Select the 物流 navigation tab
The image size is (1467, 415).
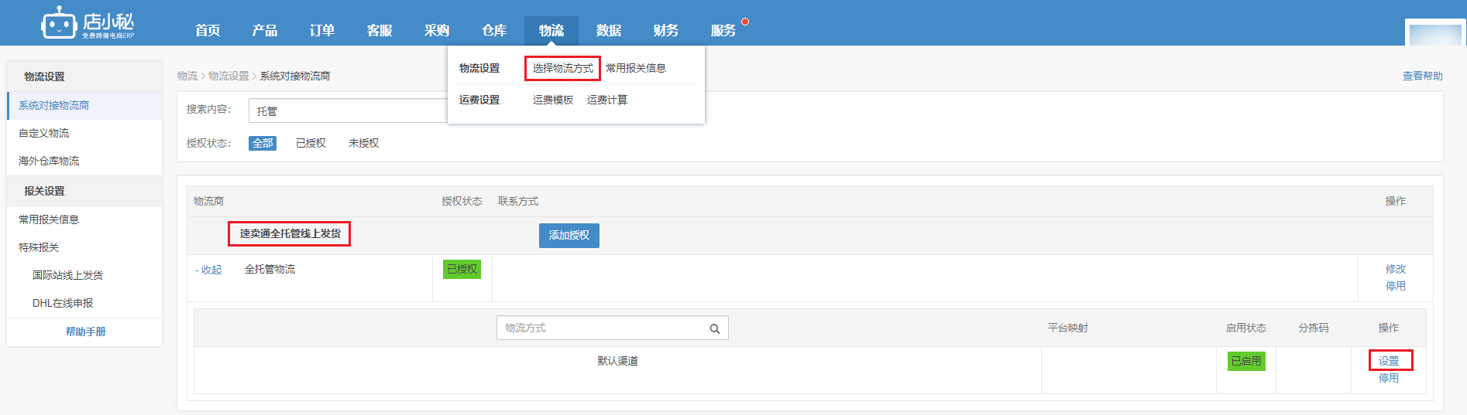pyautogui.click(x=551, y=30)
